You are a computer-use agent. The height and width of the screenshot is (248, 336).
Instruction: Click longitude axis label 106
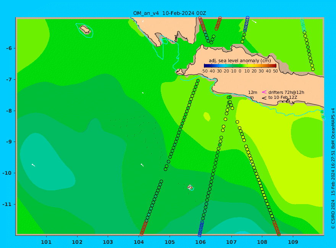pos(200,242)
